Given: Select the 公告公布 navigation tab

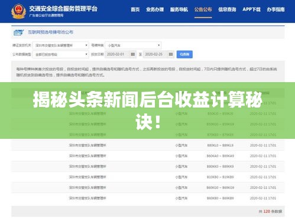Looking at the screenshot, I should [203, 9].
